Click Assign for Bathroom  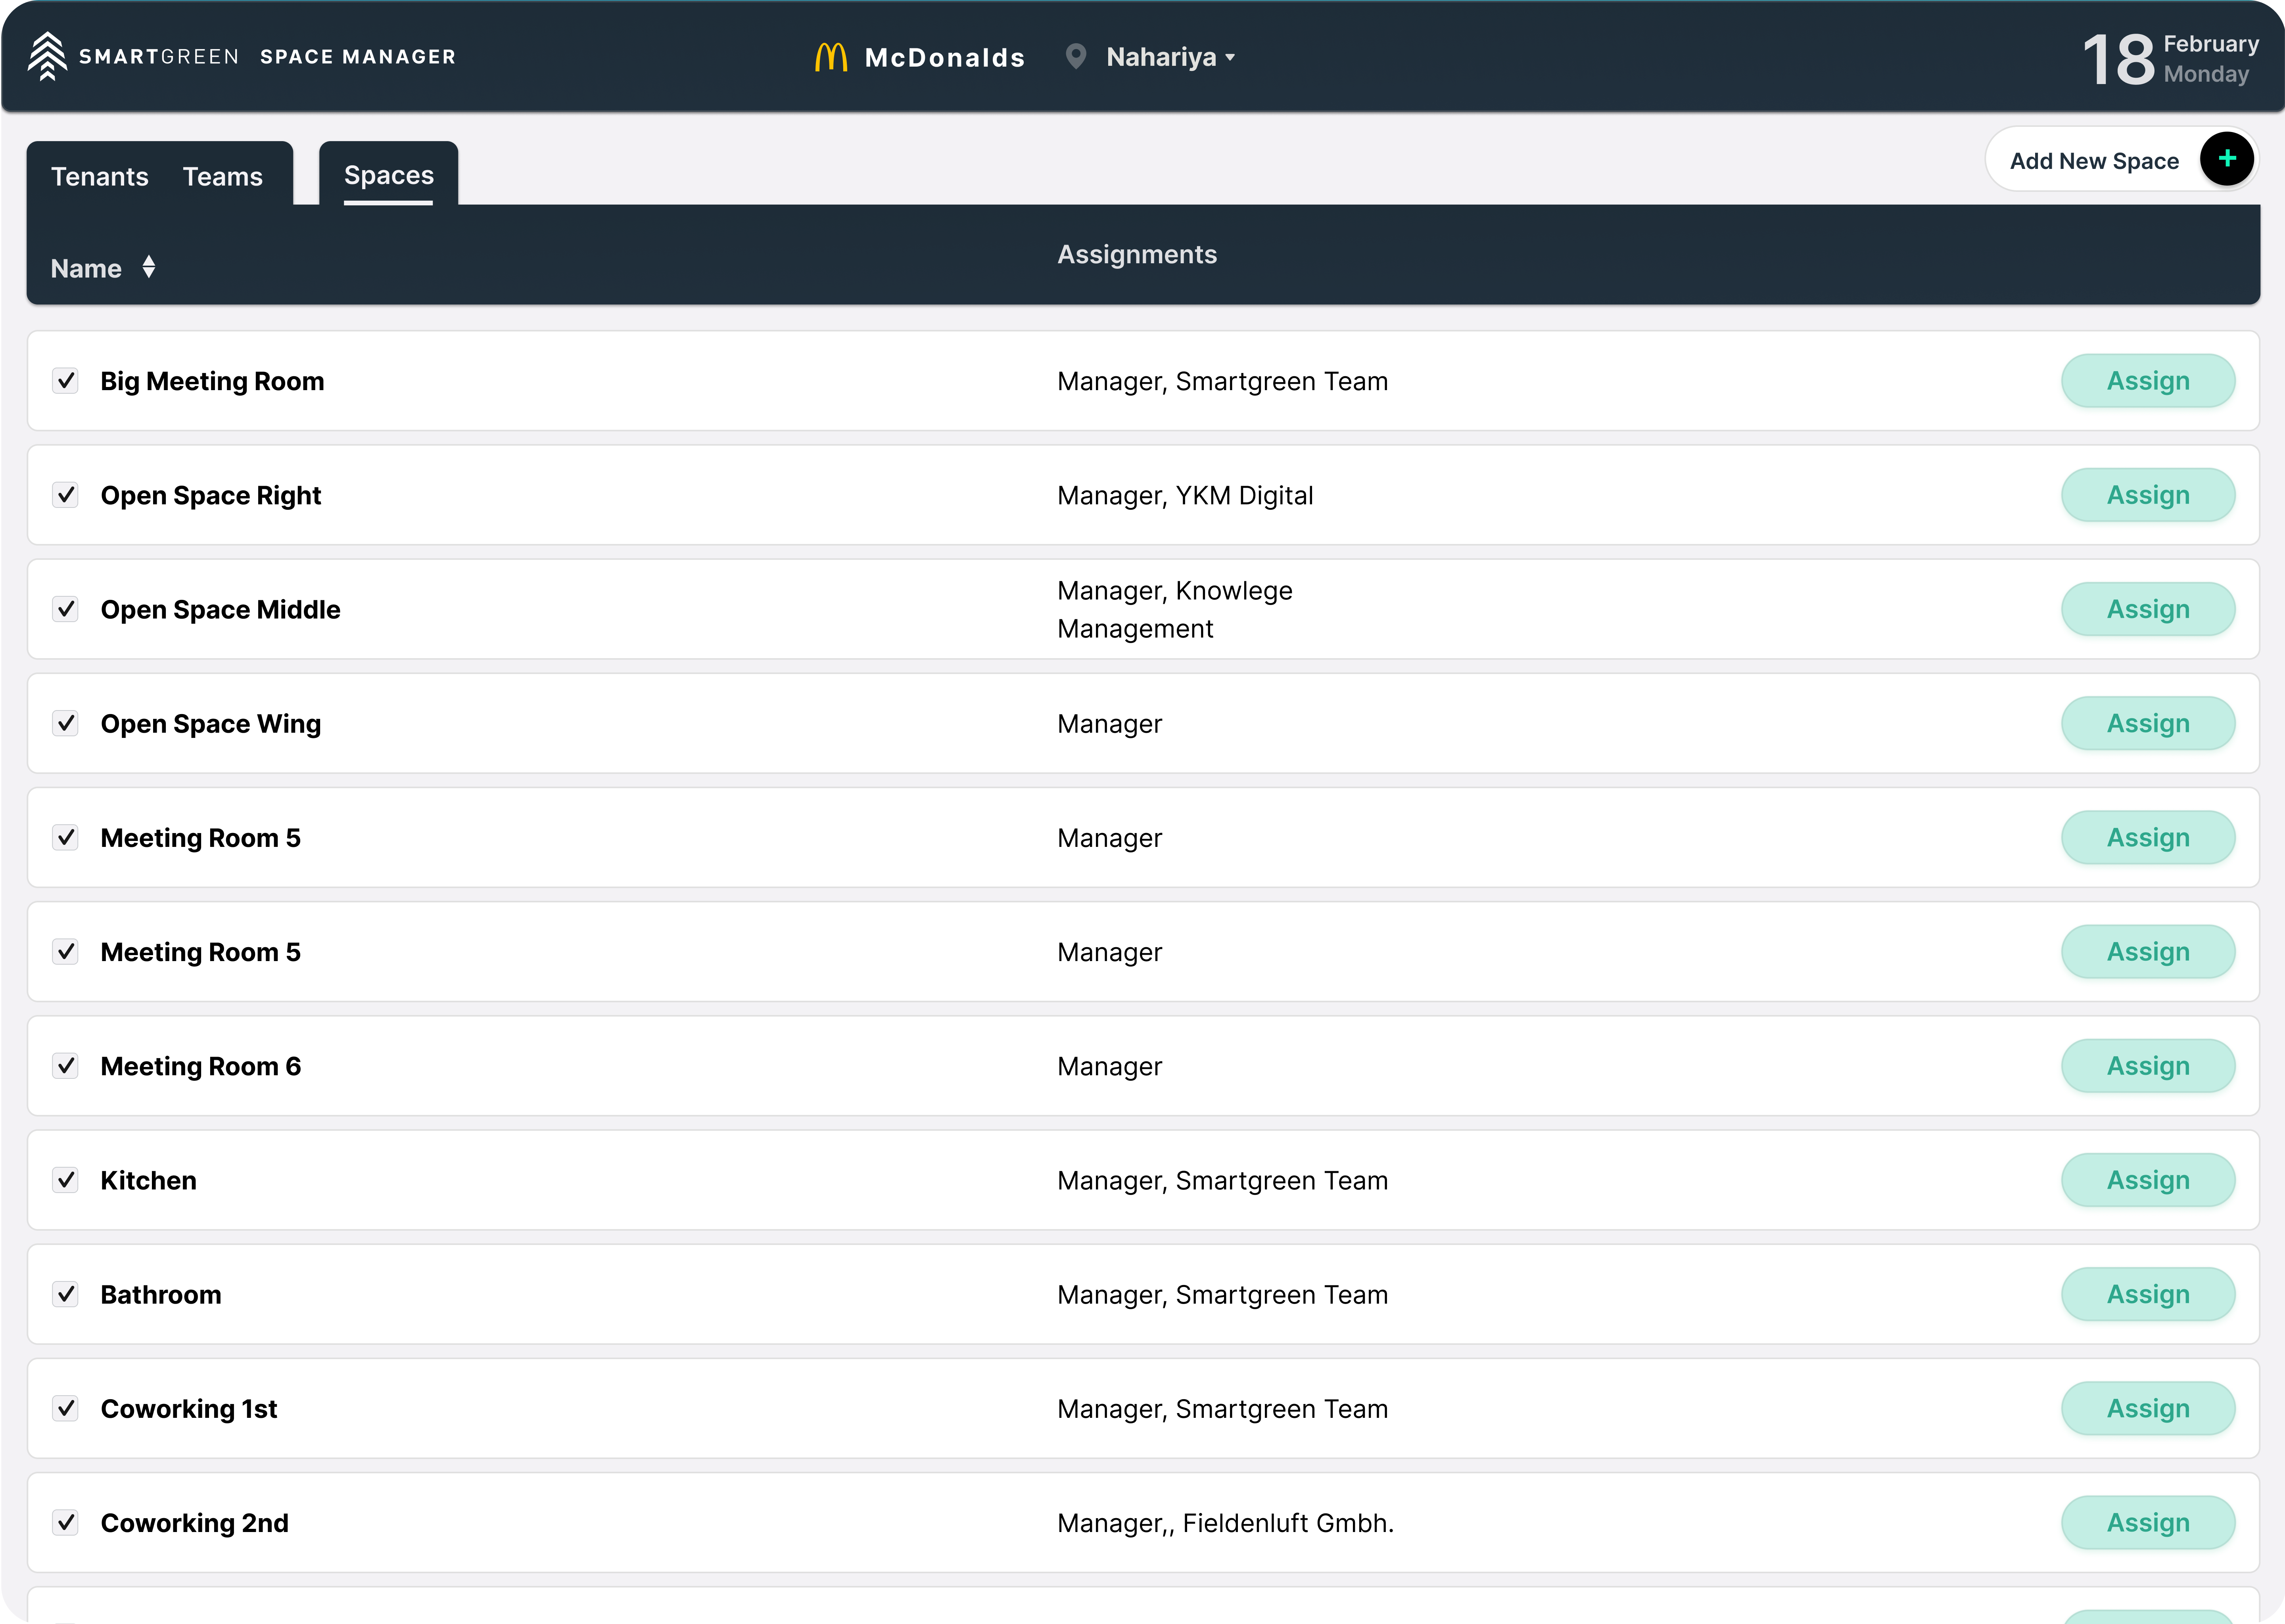(x=2148, y=1294)
